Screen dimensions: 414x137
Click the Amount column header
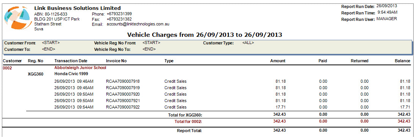pyautogui.click(x=278, y=61)
